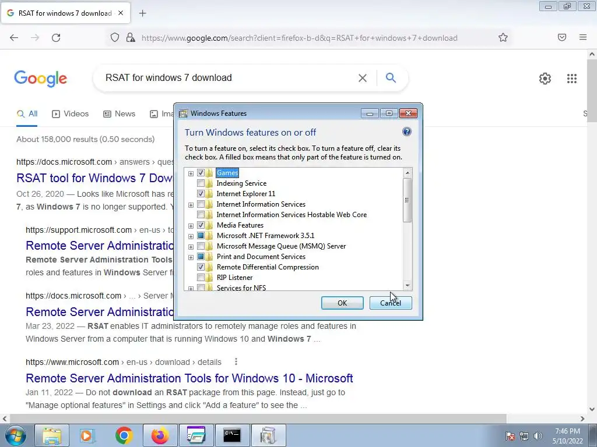Open Firefox application hamburger menu
The image size is (597, 447).
click(583, 37)
